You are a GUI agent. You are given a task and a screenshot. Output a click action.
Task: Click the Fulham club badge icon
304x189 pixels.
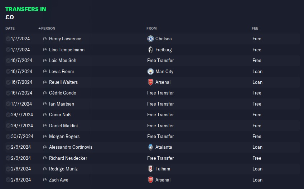point(150,169)
